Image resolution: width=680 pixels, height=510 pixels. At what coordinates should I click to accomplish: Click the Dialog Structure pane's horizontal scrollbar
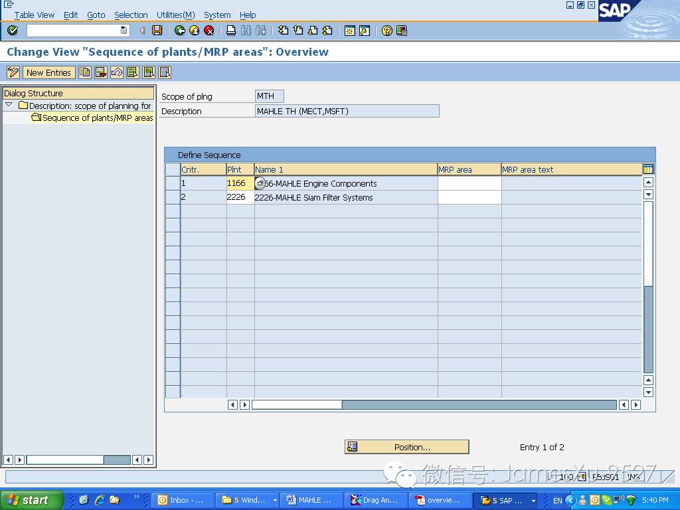pyautogui.click(x=78, y=460)
